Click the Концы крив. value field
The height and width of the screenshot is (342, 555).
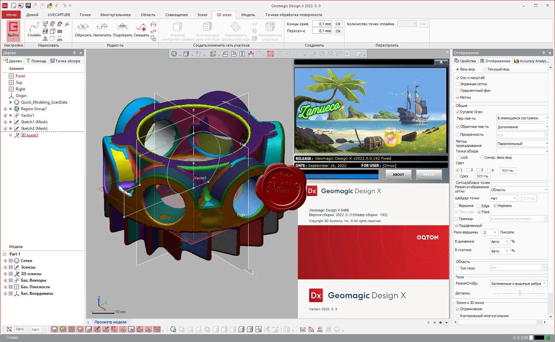322,24
